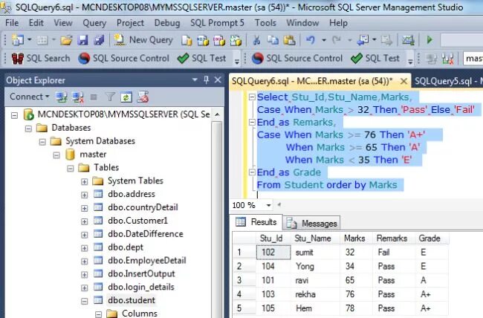
Task: Expand dbo.EmployeeDetail table node
Action: click(85, 262)
